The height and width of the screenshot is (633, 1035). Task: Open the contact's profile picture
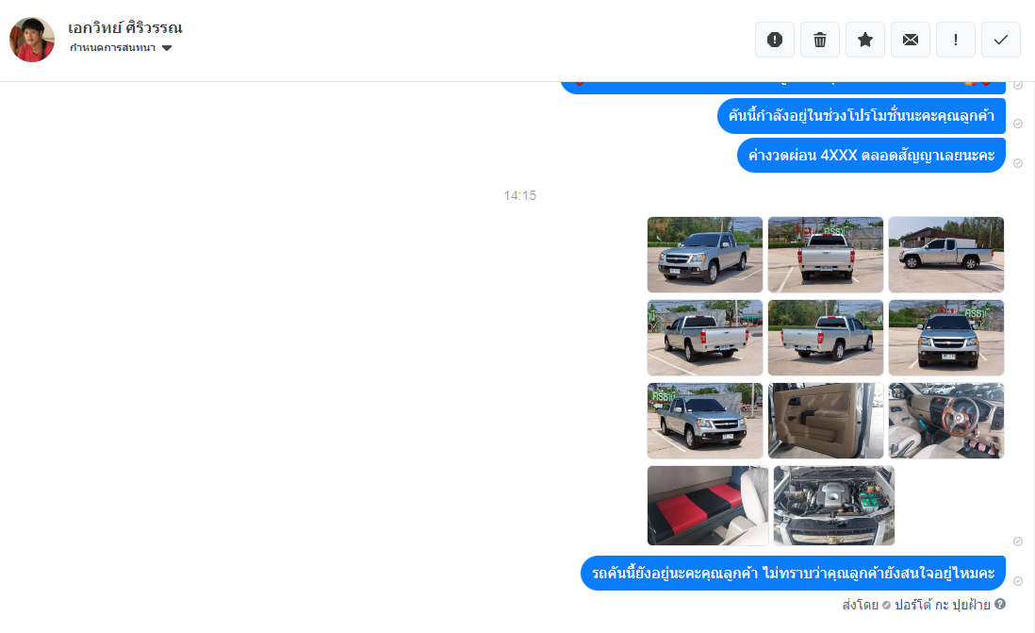(32, 40)
